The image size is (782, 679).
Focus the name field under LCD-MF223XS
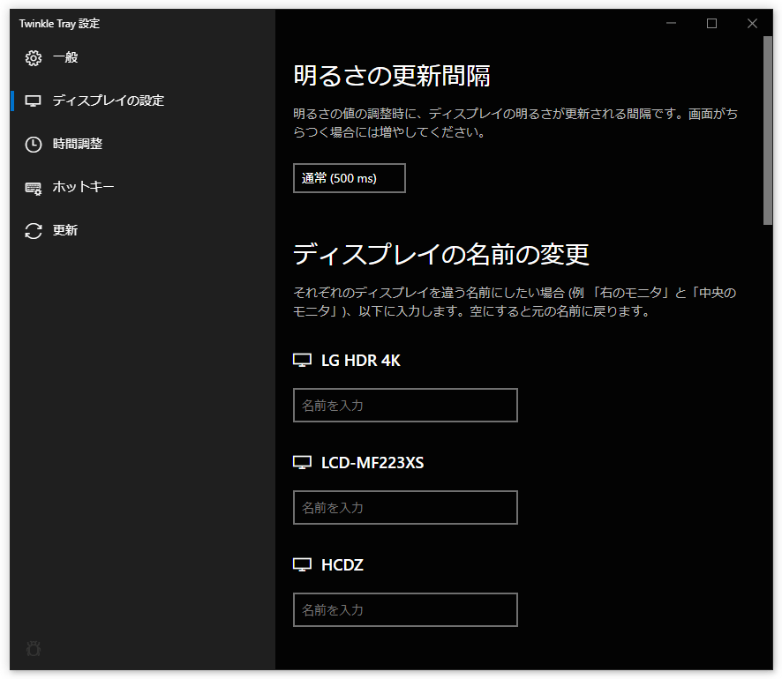point(405,508)
